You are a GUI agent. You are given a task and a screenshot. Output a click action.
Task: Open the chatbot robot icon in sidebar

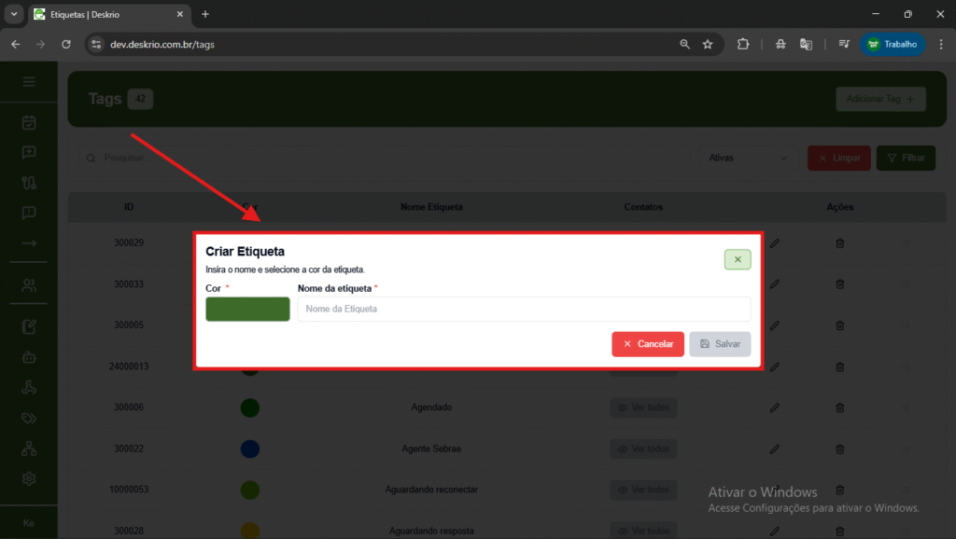[29, 356]
